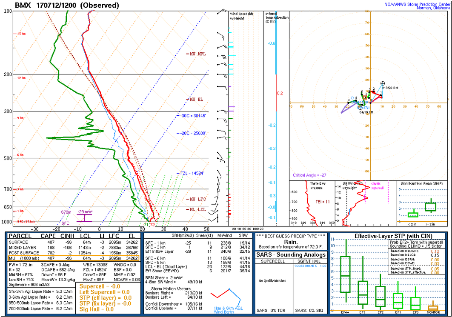The height and width of the screenshot is (317, 452).
Task: Click the WBZ = 13068' value
Action: (x=96, y=265)
